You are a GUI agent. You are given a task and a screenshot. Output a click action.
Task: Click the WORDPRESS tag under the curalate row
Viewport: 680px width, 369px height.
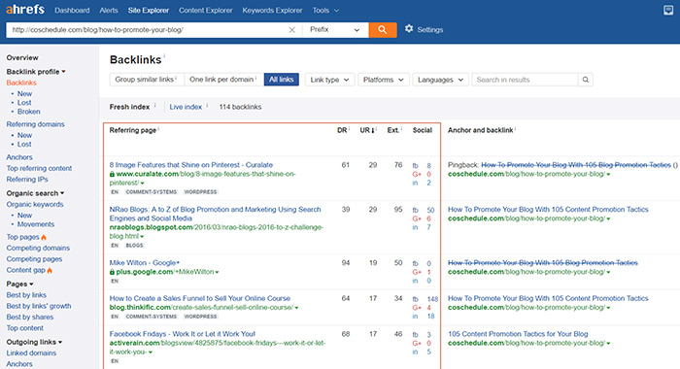tap(200, 191)
